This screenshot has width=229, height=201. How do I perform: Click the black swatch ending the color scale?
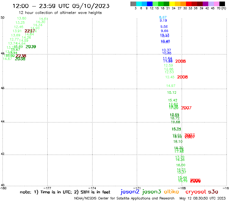coord(222,4)
